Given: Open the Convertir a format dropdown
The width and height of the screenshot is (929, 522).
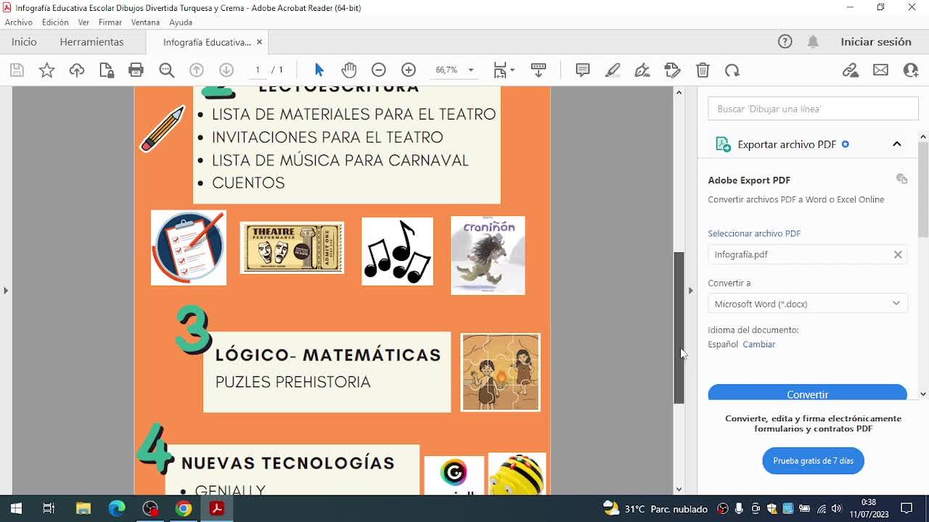Looking at the screenshot, I should (x=807, y=304).
